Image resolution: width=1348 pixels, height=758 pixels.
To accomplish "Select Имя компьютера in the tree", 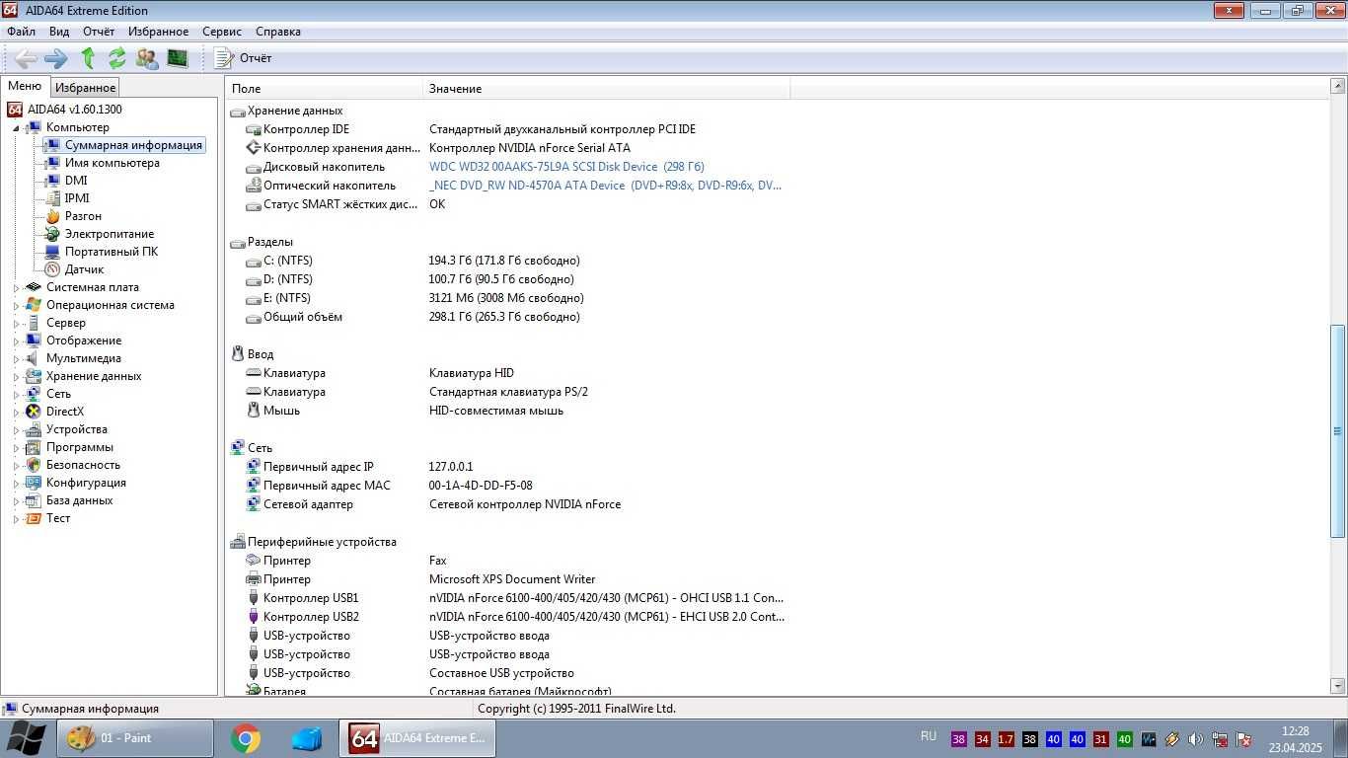I will [112, 163].
